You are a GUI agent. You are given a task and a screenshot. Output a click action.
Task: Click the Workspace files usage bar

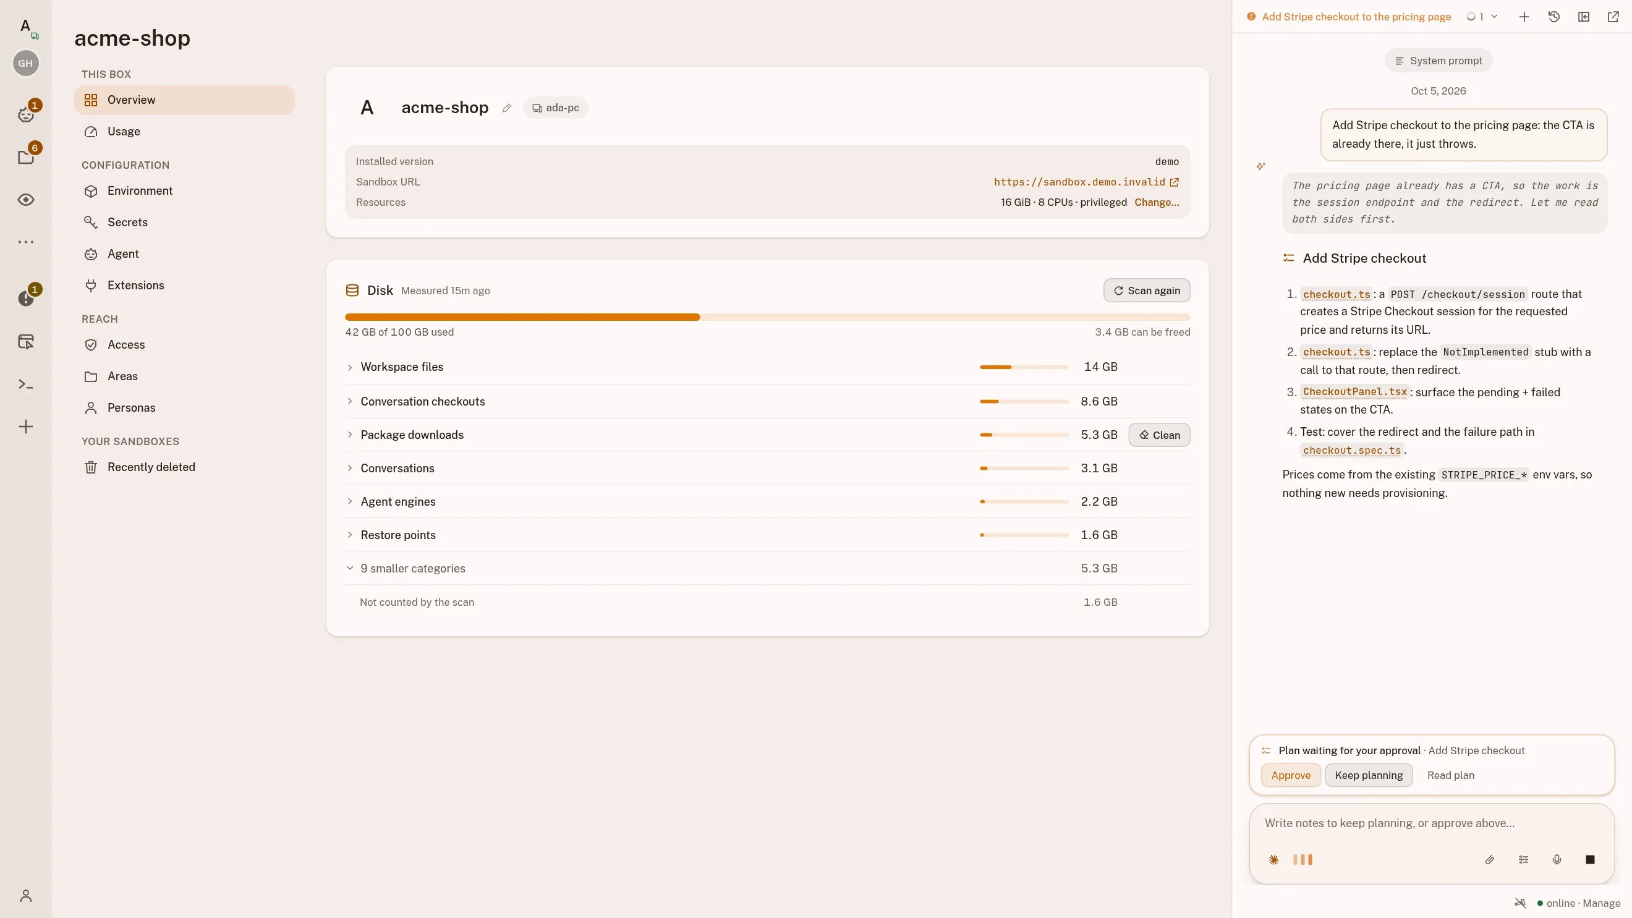(x=1024, y=367)
